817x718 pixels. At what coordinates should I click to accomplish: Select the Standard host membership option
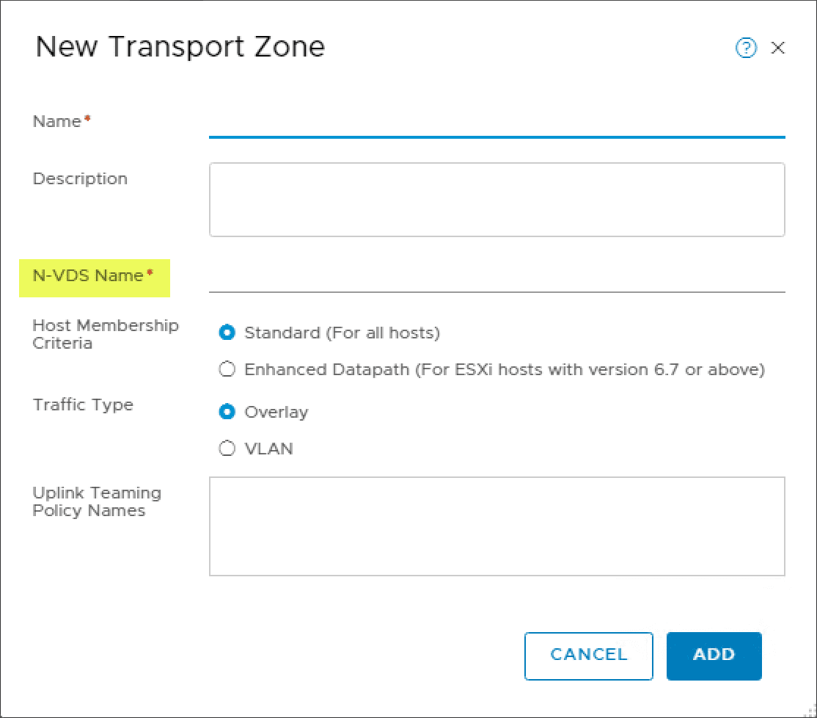click(227, 333)
